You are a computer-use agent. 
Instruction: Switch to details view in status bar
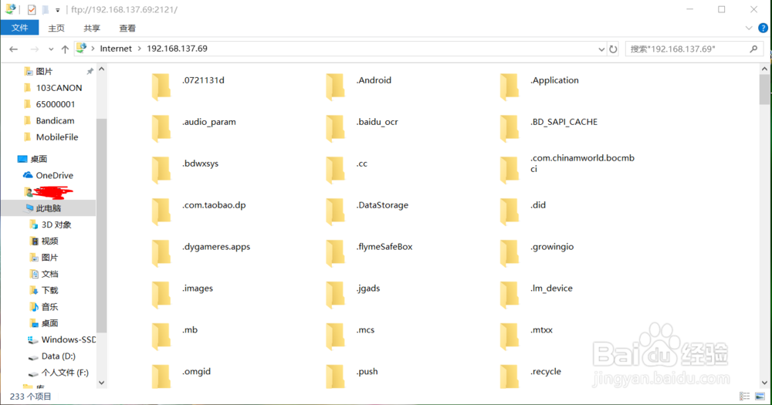pos(744,397)
